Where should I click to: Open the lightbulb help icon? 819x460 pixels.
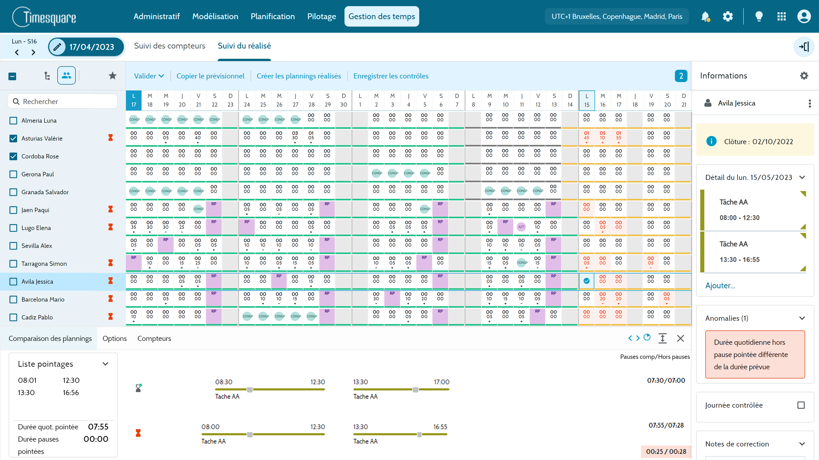(759, 16)
